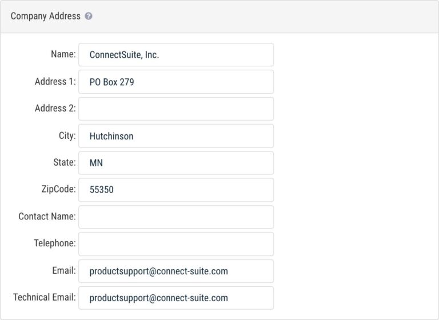This screenshot has height=320, width=439.
Task: Focus the Name input field
Action: [x=175, y=55]
